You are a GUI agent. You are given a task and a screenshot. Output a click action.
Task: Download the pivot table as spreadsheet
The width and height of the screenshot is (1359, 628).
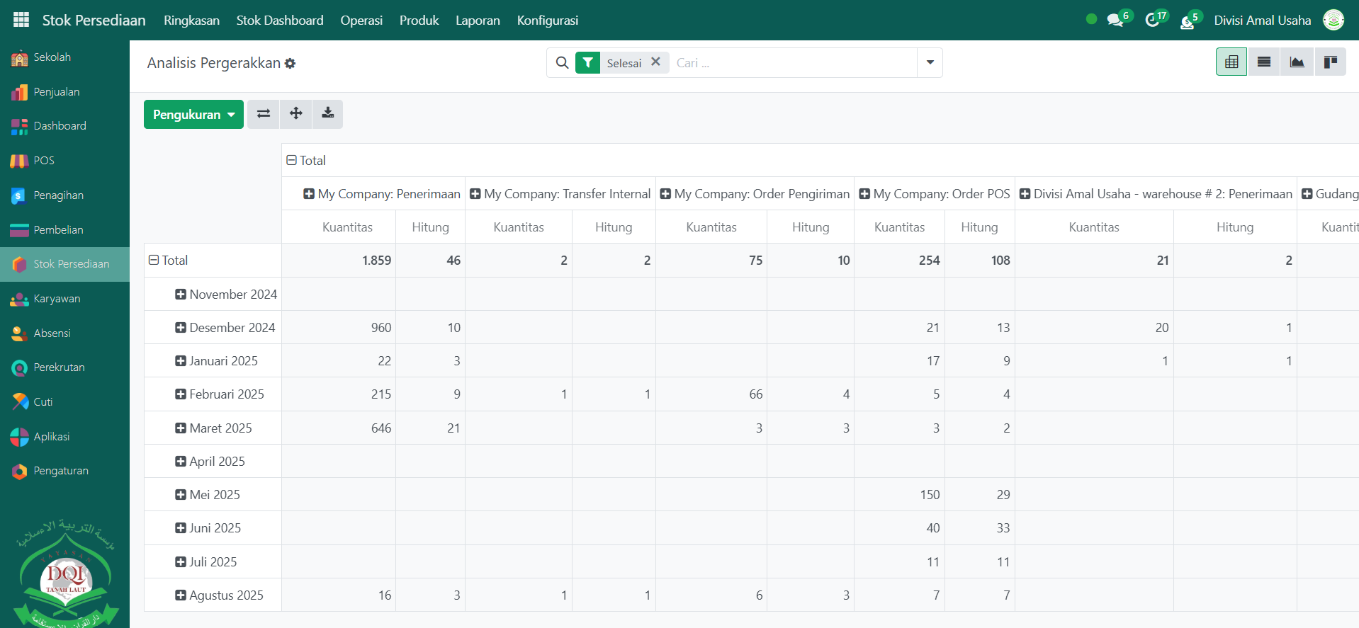pos(328,114)
